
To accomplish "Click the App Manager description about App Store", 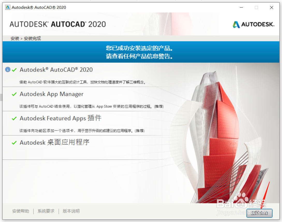I will click(91, 106).
